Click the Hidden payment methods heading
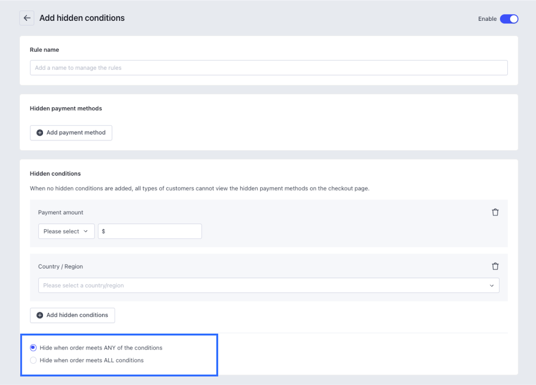The width and height of the screenshot is (536, 385). coord(66,109)
